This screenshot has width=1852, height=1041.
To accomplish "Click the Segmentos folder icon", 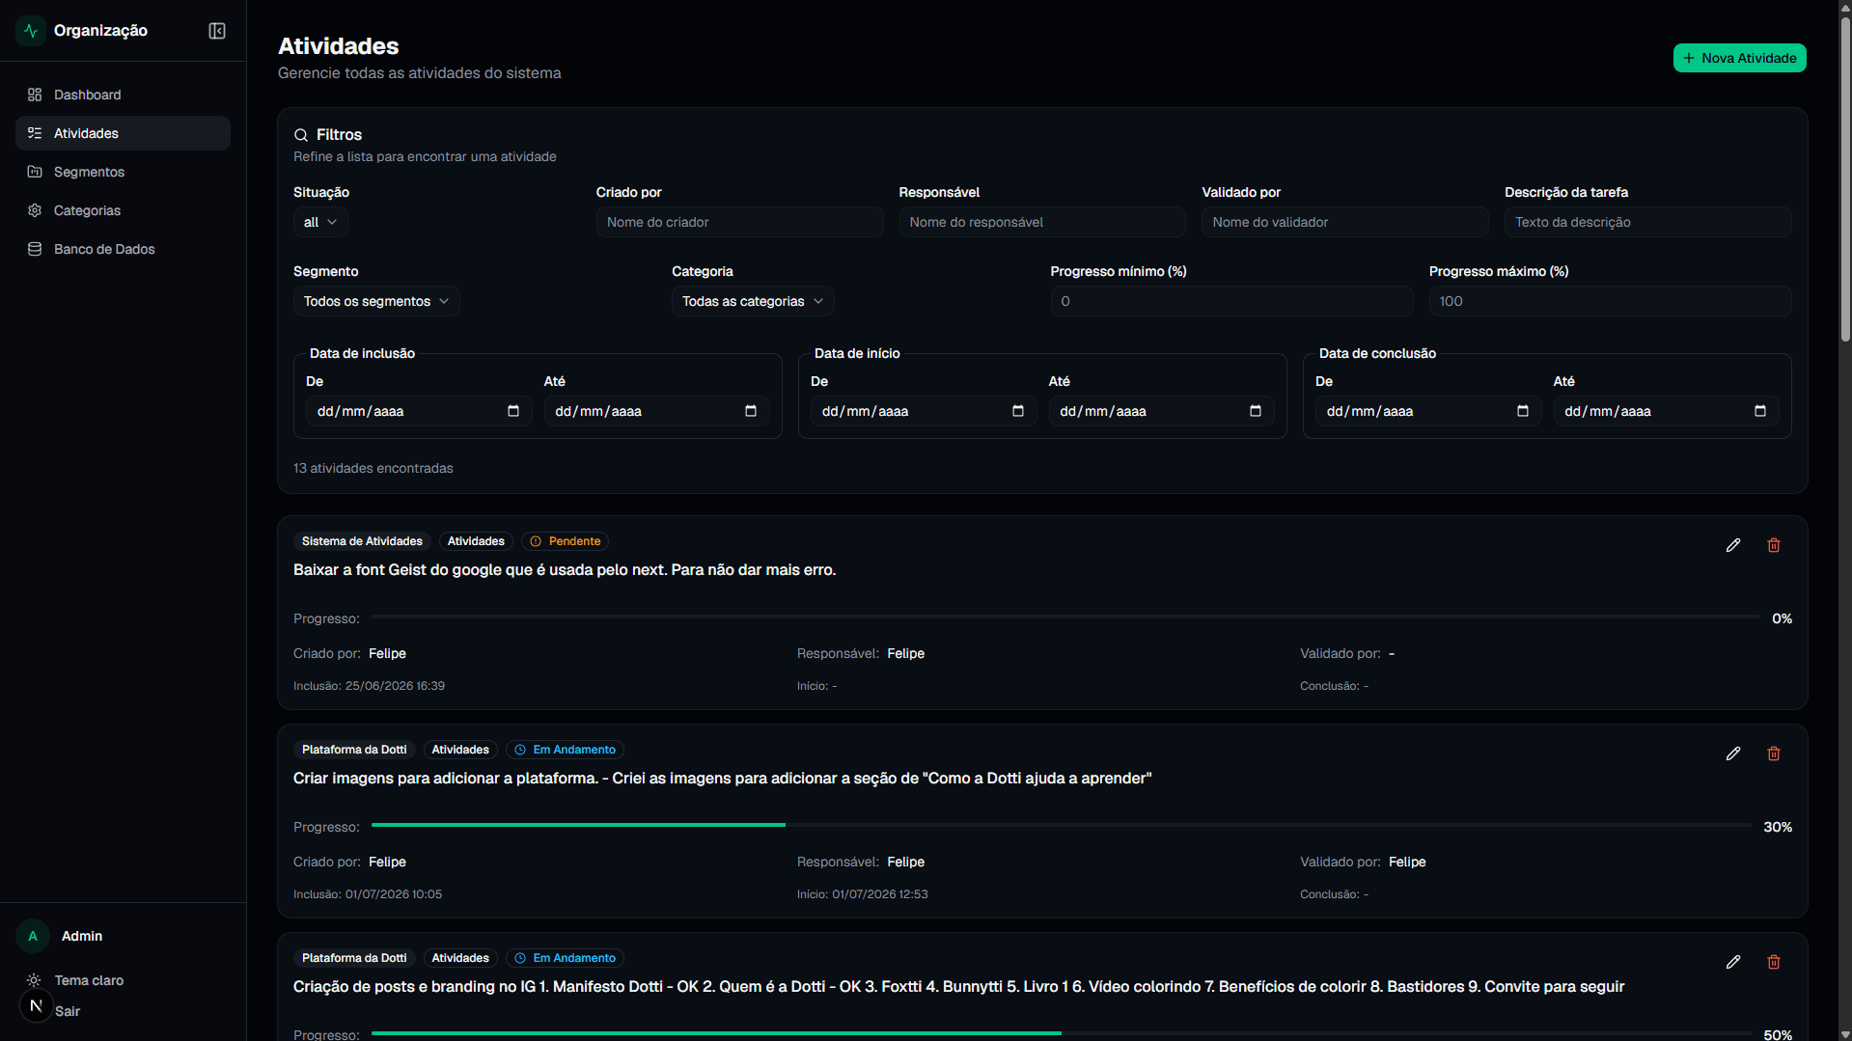I will point(35,172).
